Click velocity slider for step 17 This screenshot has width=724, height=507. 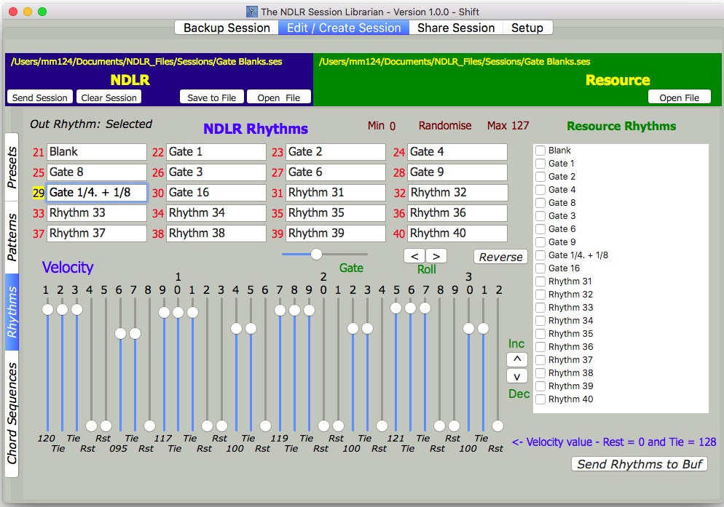(x=280, y=364)
